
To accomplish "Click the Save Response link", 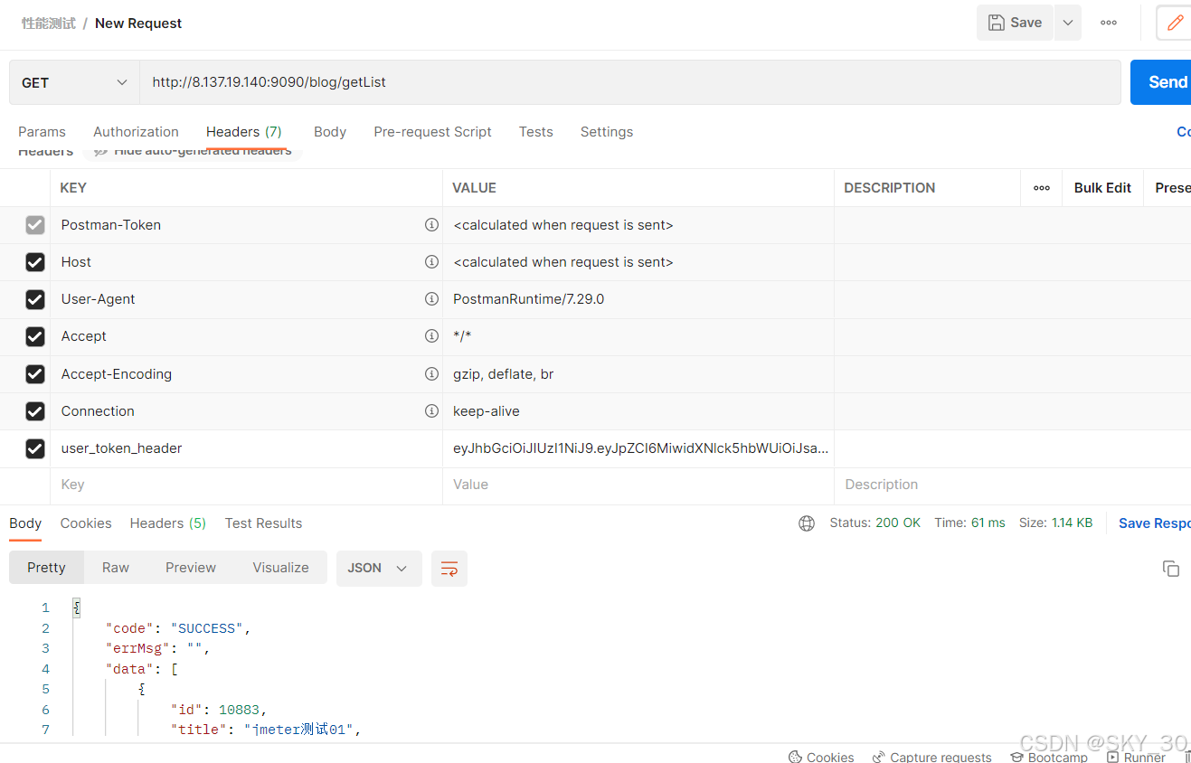I will (1155, 523).
